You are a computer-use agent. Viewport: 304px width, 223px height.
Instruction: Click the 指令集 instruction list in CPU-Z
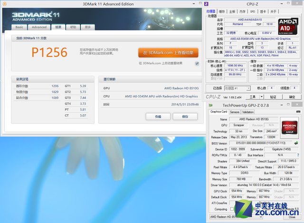pyautogui.click(x=261, y=54)
